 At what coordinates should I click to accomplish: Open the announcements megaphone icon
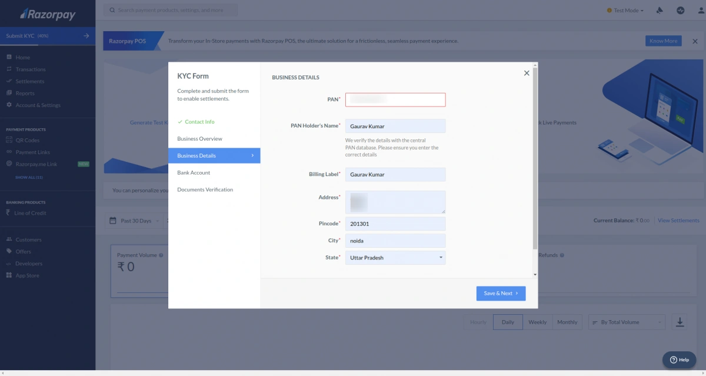pyautogui.click(x=659, y=10)
